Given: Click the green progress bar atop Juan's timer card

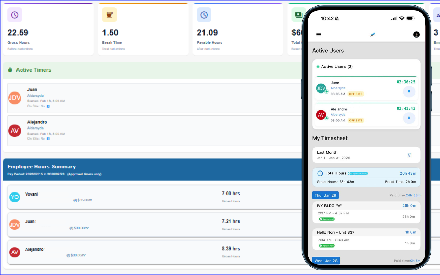Looking at the screenshot, I should tap(366, 76).
